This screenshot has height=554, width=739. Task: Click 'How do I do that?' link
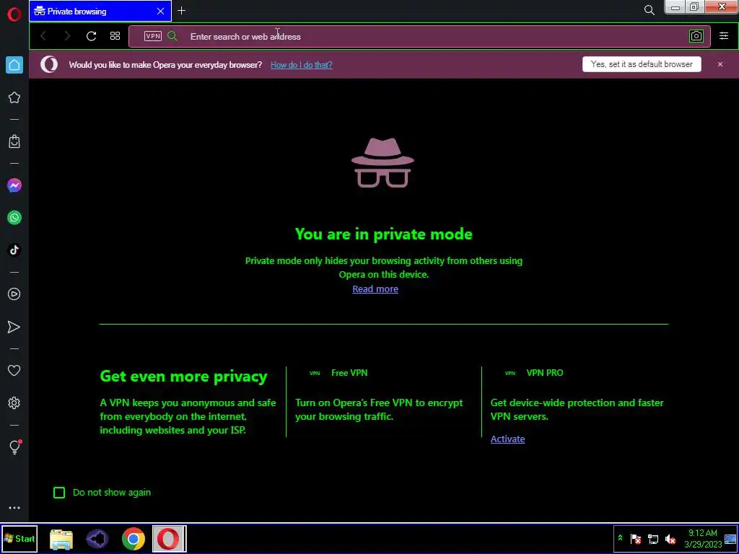(x=301, y=65)
